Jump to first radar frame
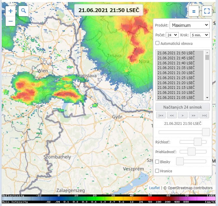 click(160, 115)
